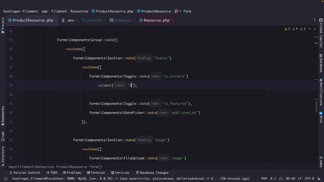
Task: Jump to previous highlighted error arrow
Action: (309, 29)
